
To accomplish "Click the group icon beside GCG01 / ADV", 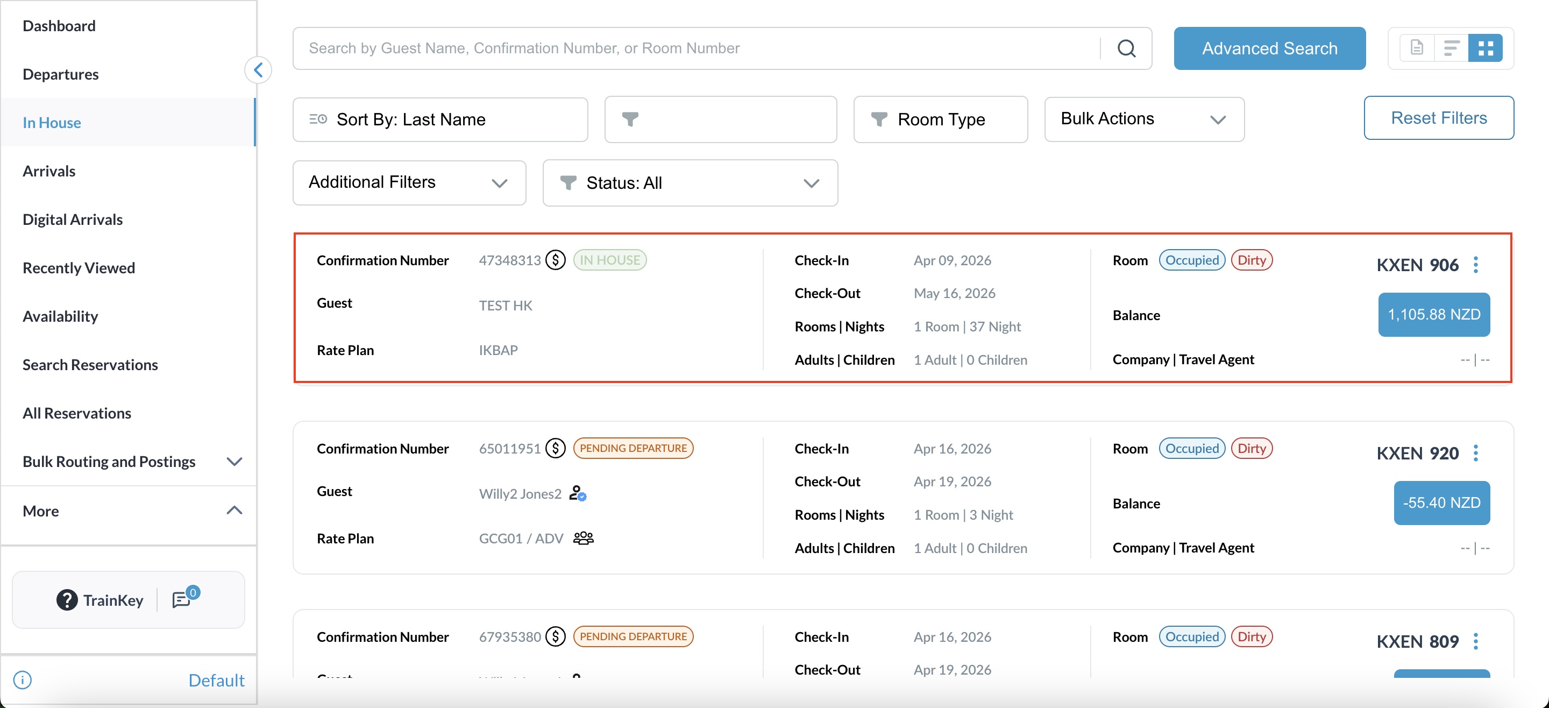I will click(583, 538).
